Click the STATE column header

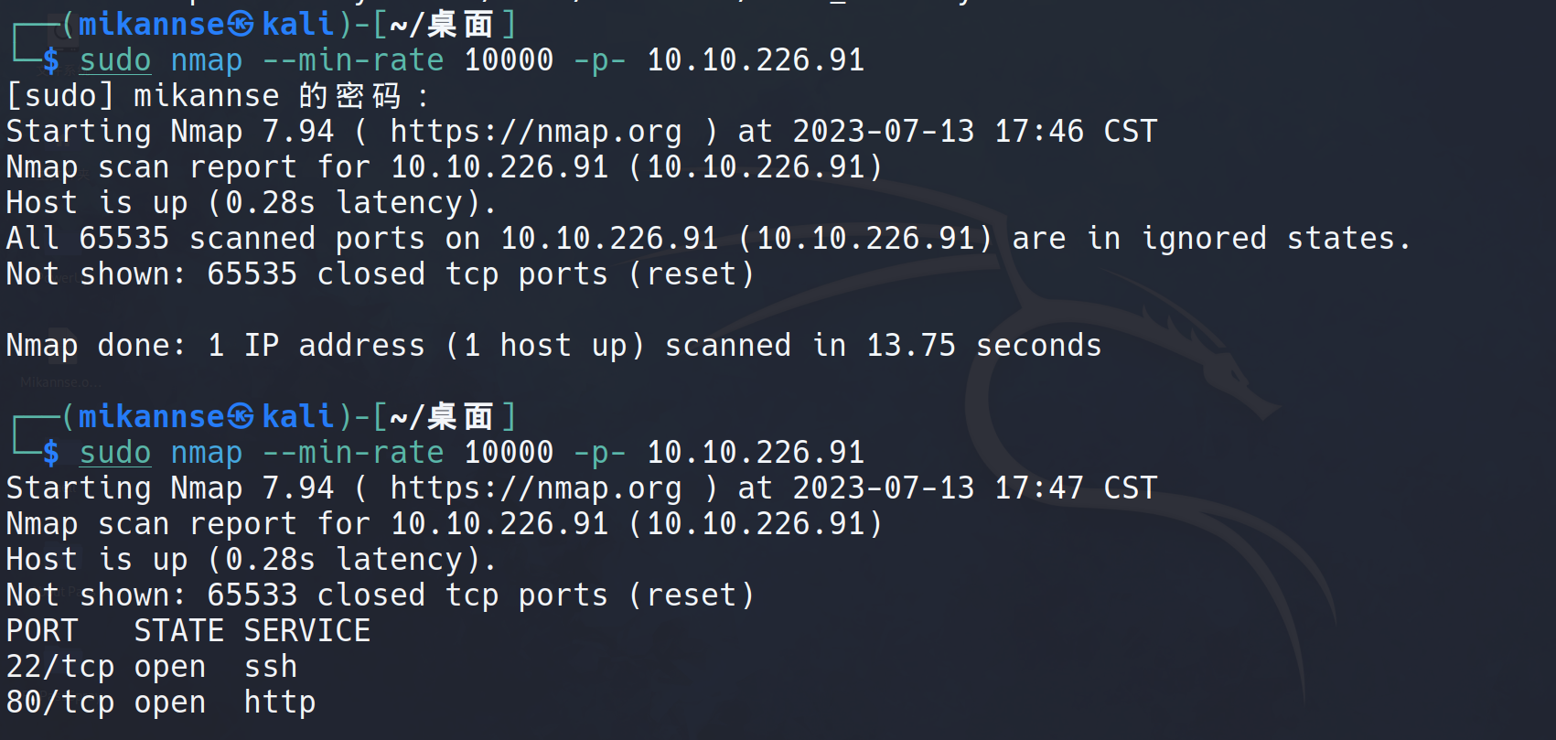(179, 631)
